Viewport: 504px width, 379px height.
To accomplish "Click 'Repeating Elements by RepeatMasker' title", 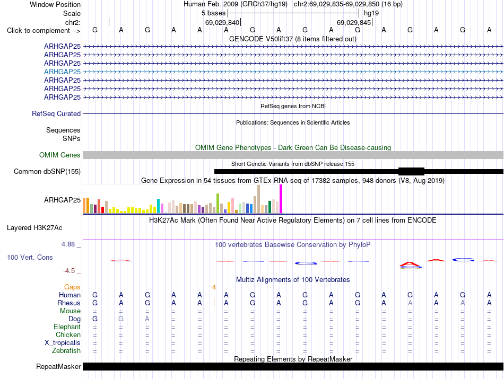I will 293,359.
